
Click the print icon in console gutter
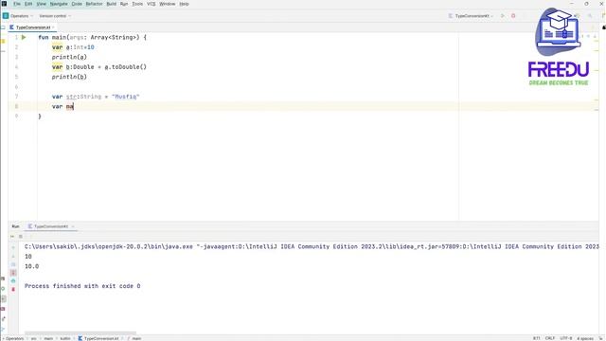coord(13,281)
